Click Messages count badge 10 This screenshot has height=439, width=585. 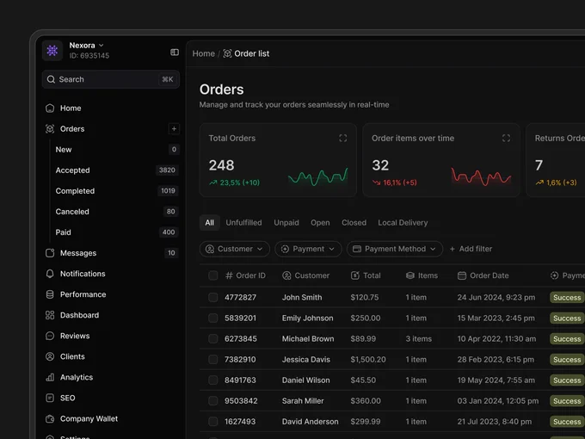click(171, 253)
